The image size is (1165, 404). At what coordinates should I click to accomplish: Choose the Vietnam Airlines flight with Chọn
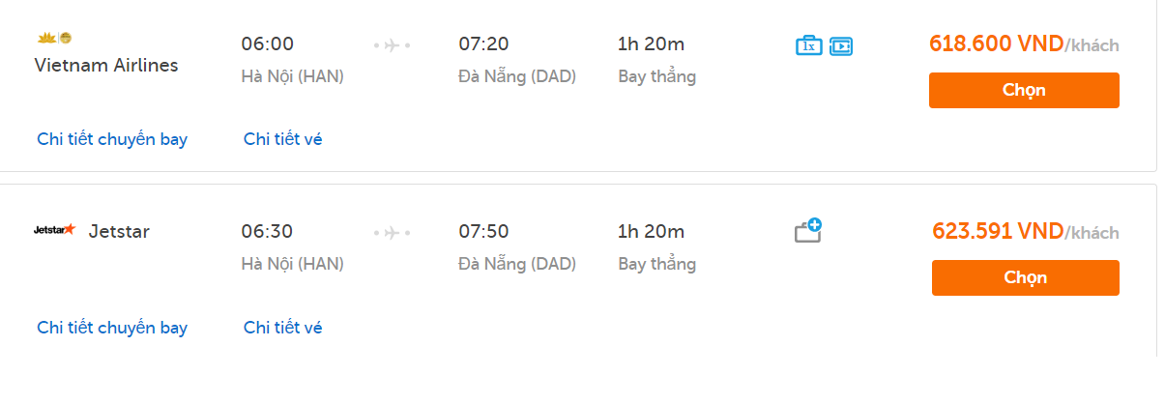click(x=1024, y=90)
